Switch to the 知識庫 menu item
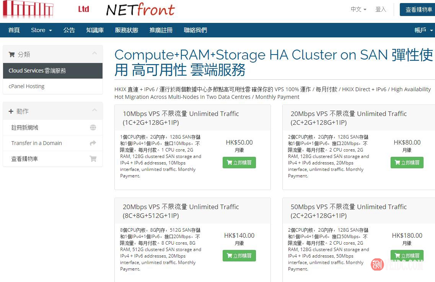 point(95,30)
